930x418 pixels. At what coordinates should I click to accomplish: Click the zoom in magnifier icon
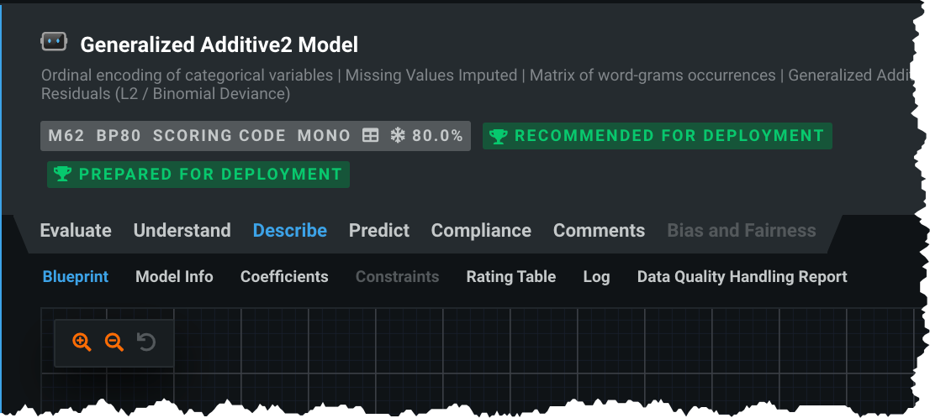82,342
